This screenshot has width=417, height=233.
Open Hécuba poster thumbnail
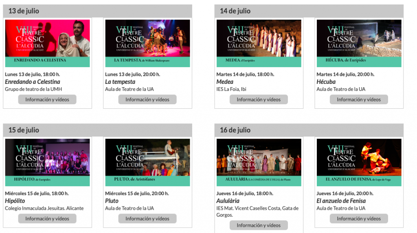click(x=359, y=43)
